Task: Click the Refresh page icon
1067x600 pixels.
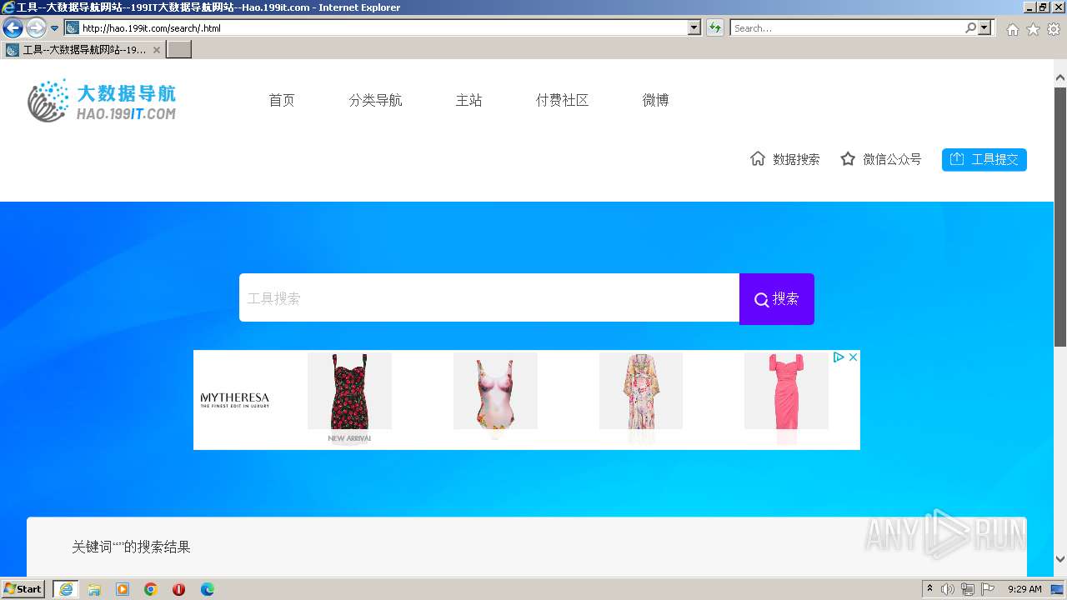Action: coord(714,28)
